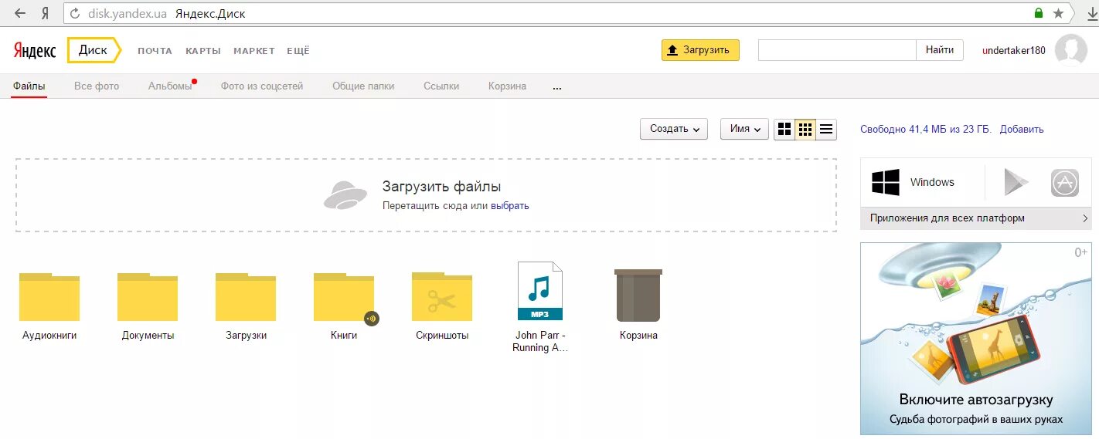1099x439 pixels.
Task: Expand Приложения для всех платформ
Action: coord(976,218)
